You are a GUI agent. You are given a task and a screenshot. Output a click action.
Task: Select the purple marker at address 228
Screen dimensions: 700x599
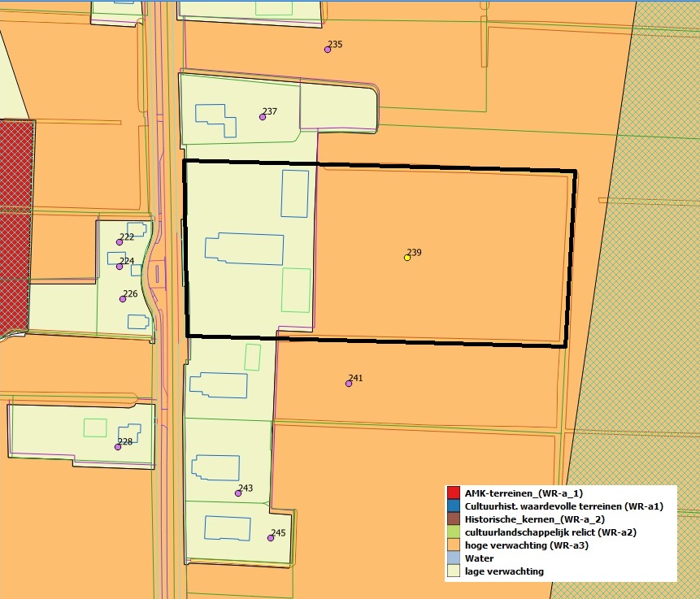(x=118, y=447)
